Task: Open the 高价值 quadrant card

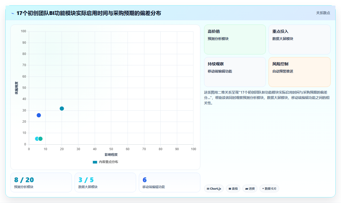Action: click(235, 39)
